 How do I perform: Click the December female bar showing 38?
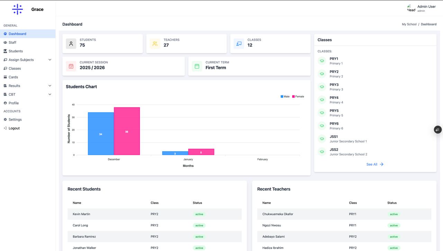click(127, 131)
